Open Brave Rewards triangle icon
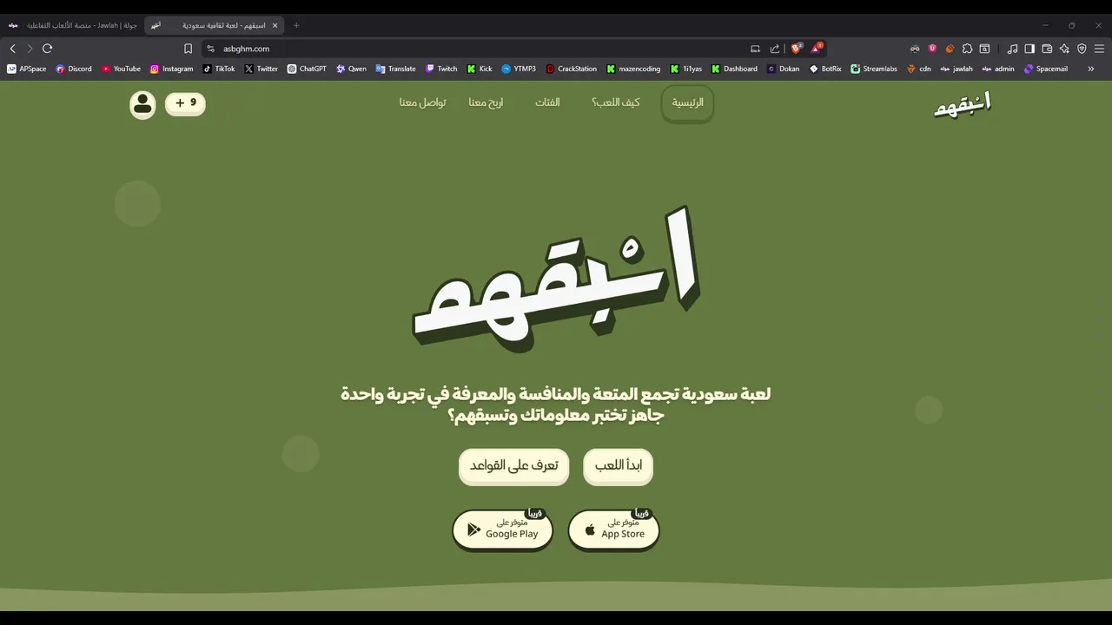Screen dimensions: 1112x625 [816, 49]
